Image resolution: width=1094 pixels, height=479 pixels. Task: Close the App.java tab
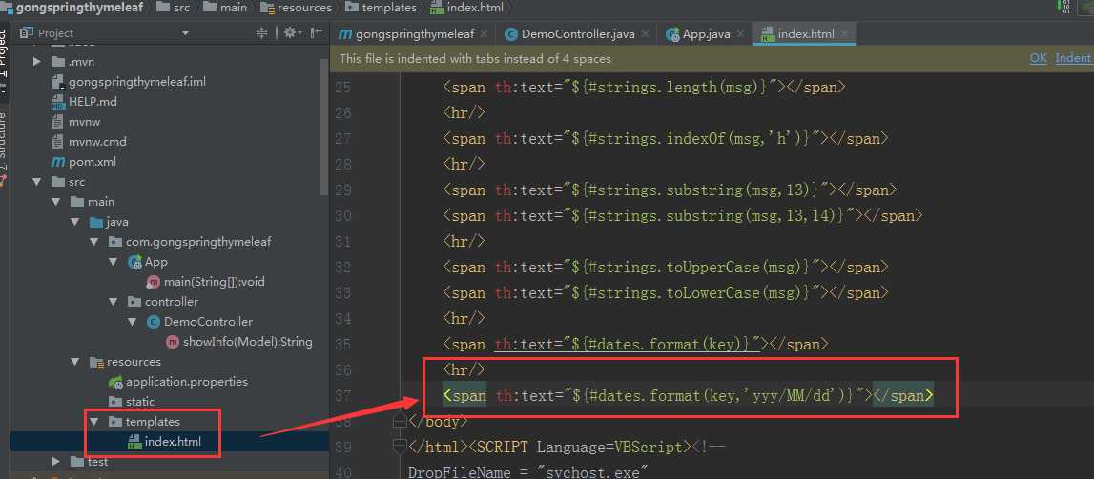pyautogui.click(x=740, y=33)
